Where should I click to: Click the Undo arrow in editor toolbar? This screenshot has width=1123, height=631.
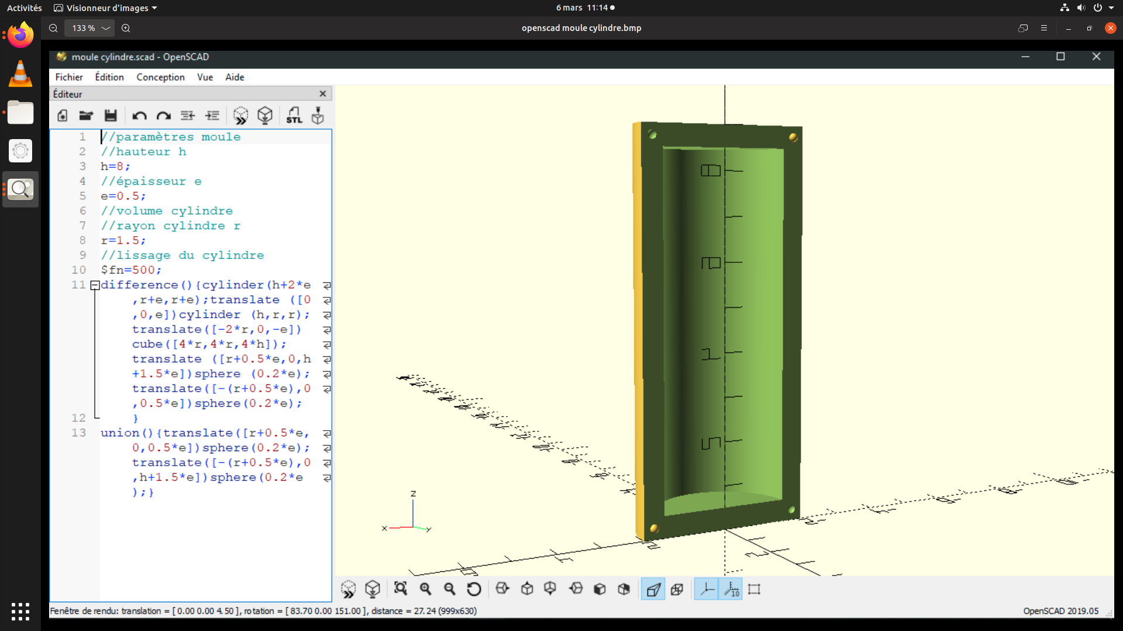[x=139, y=115]
